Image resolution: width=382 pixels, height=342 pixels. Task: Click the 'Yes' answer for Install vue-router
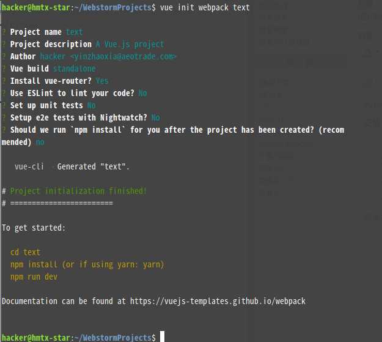tap(102, 81)
